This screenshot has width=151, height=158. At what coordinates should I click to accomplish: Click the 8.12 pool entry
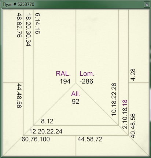point(47,121)
